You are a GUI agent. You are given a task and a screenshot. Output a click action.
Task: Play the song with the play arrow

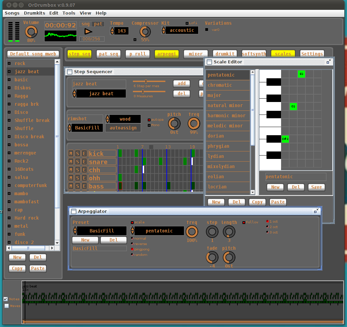pyautogui.click(x=88, y=32)
